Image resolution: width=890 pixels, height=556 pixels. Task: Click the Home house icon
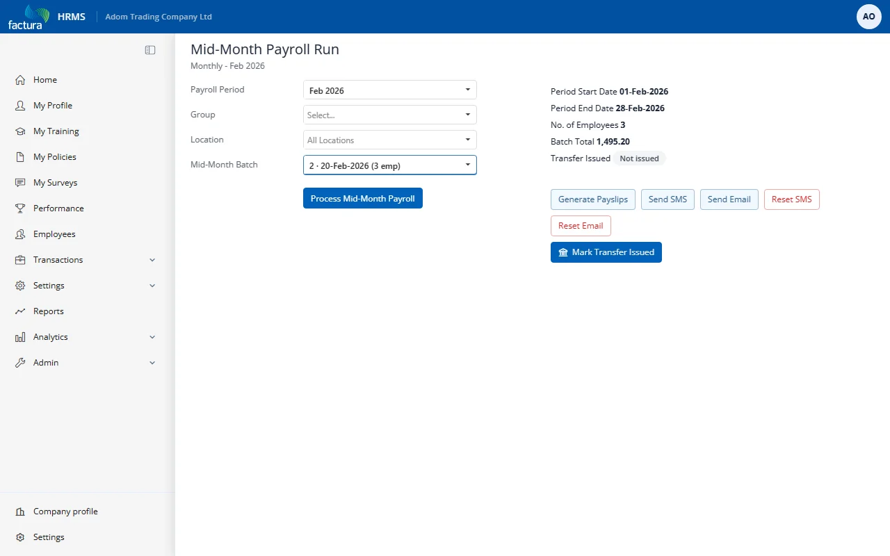click(20, 80)
